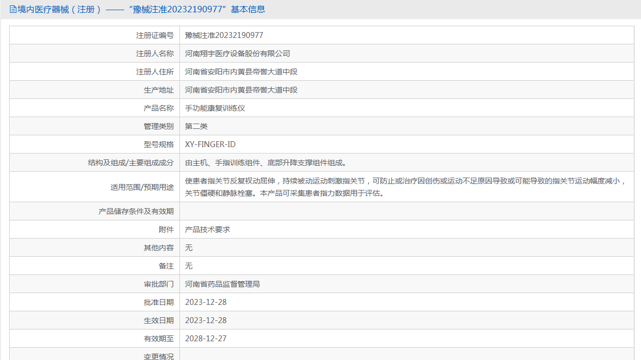Screen dimensions: 641x360
Task: Click the 注册人住所 label
Action: (155, 72)
